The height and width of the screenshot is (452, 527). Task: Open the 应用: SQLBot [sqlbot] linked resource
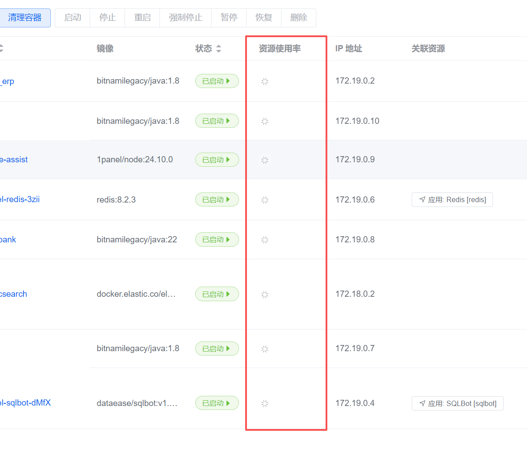point(457,403)
